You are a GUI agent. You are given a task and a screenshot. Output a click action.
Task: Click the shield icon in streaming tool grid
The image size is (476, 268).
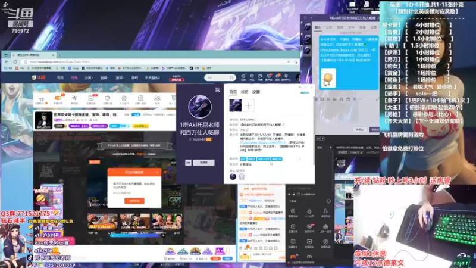(x=293, y=211)
